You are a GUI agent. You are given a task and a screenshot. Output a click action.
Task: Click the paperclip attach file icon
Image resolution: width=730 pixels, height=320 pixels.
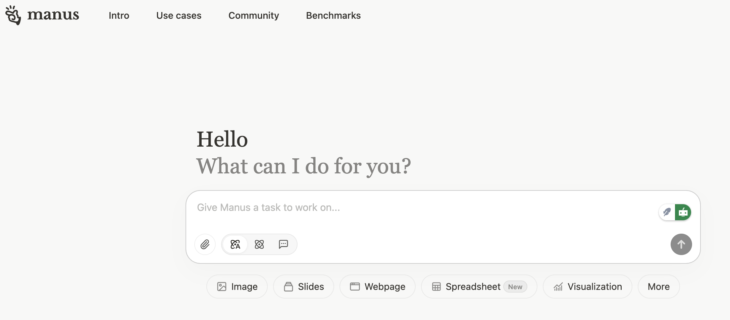click(x=205, y=244)
